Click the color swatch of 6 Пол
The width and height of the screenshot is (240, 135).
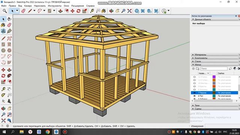tap(214, 96)
